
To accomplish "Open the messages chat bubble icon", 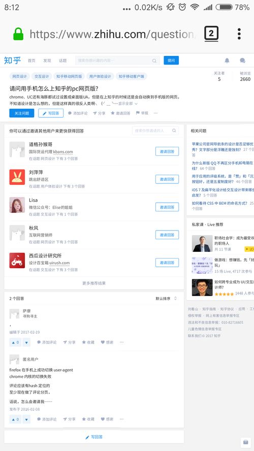I will [242, 60].
